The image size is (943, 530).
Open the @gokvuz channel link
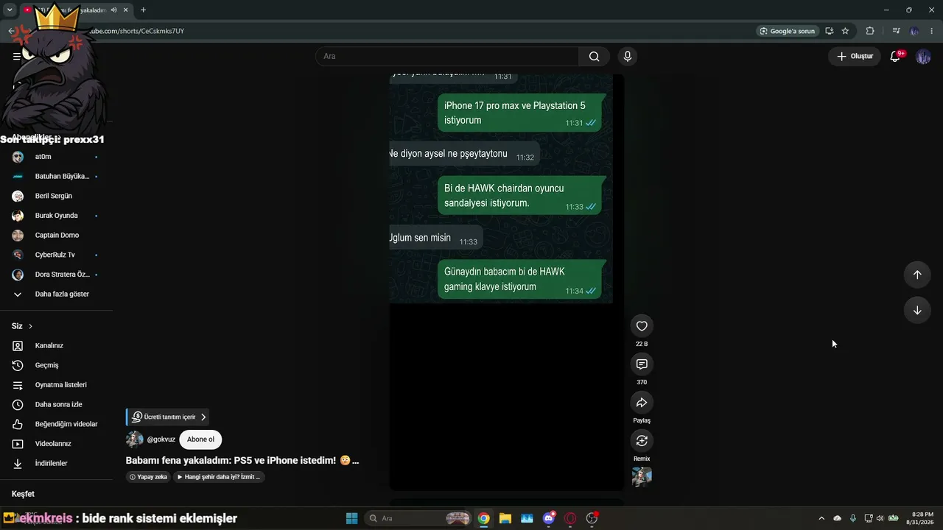coord(161,439)
